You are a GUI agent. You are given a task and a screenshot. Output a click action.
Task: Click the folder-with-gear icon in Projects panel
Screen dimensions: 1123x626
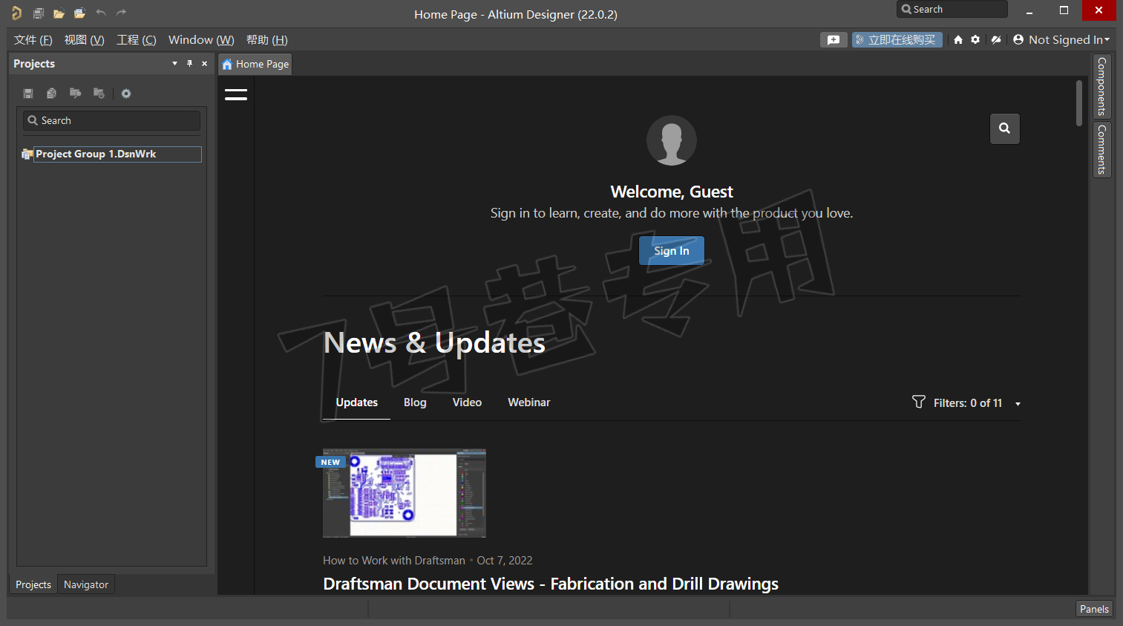[99, 93]
